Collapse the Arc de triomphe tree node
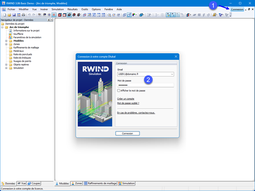The image size is (255, 191). pyautogui.click(x=2, y=27)
